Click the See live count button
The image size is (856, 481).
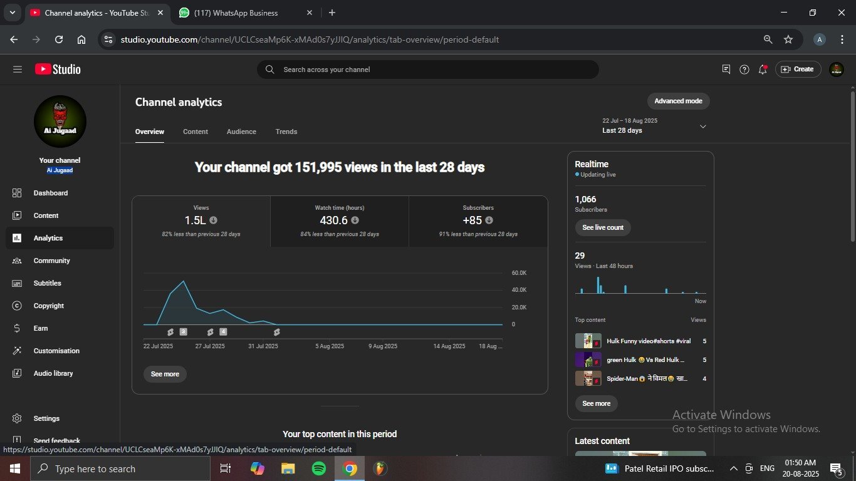tap(602, 227)
